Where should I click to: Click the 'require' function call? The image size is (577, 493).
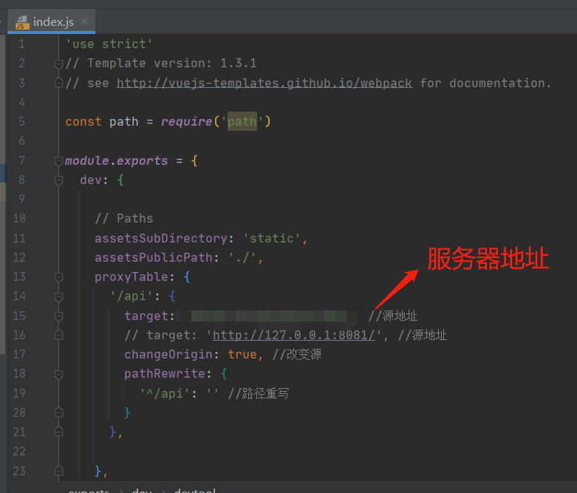pos(187,121)
